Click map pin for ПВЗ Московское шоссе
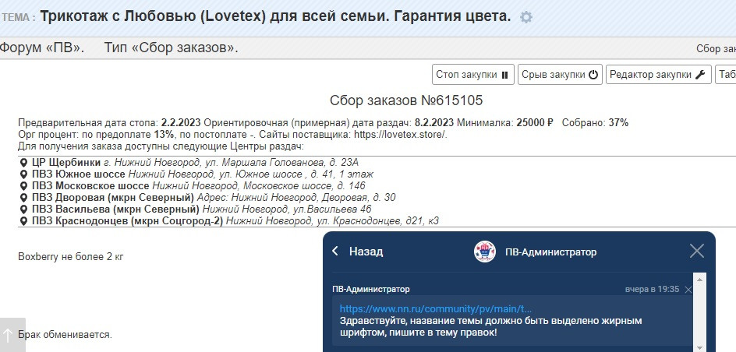Image resolution: width=736 pixels, height=352 pixels. coord(24,186)
